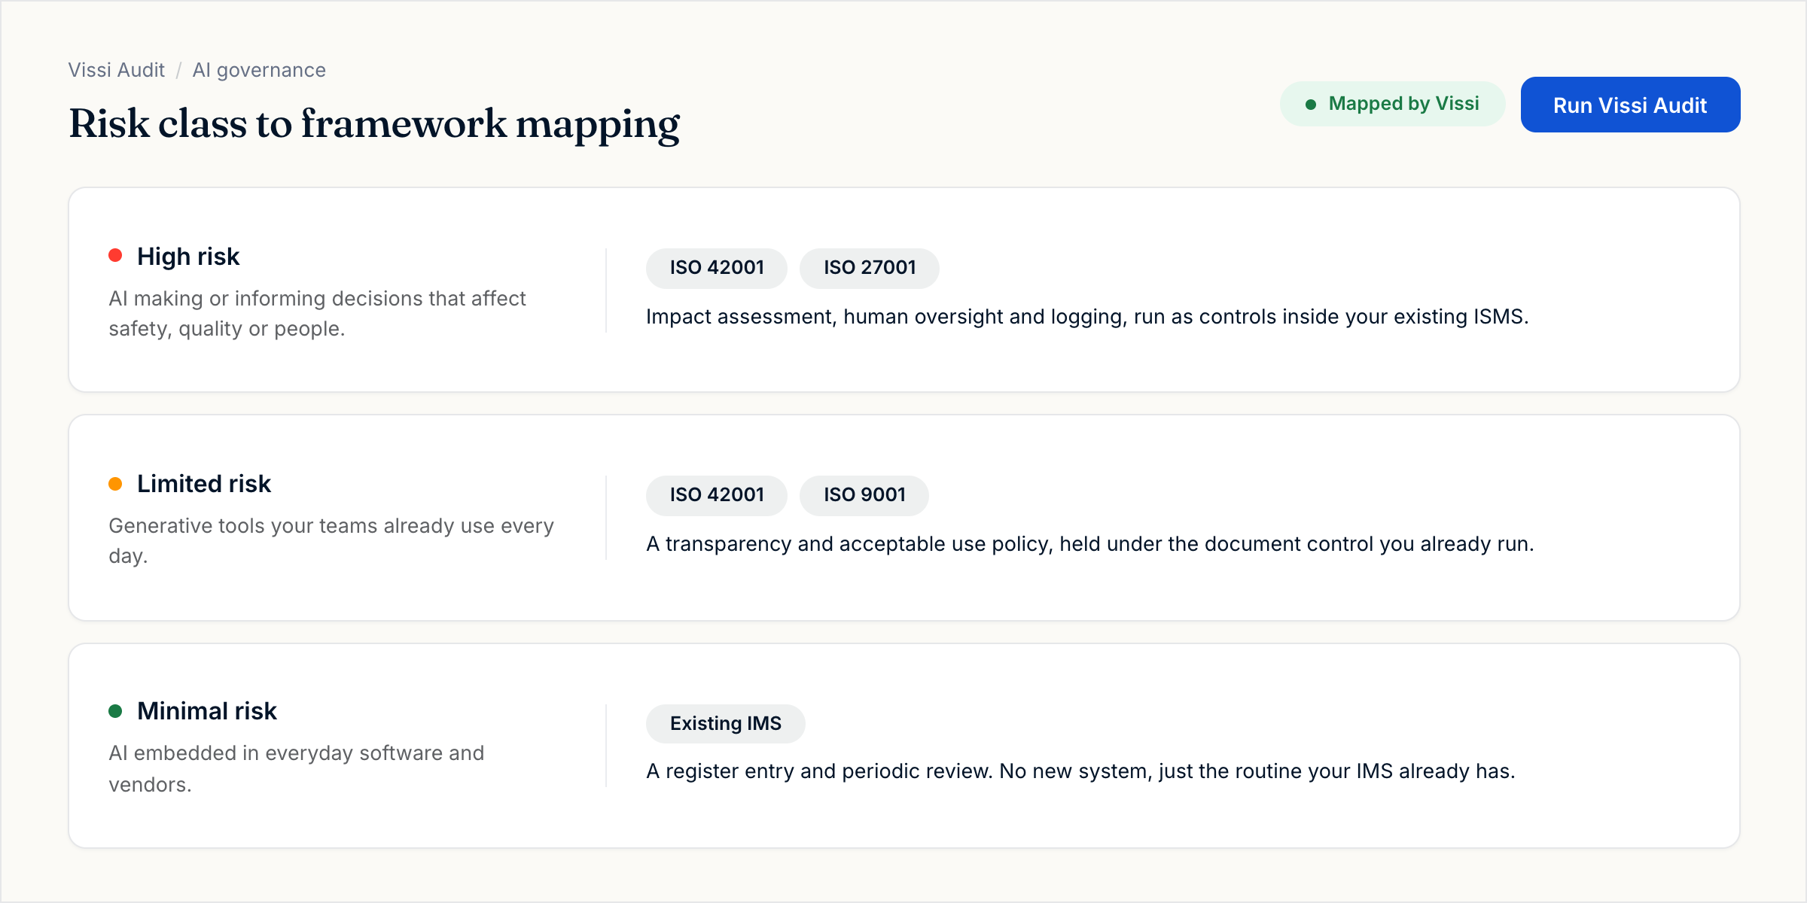Click the orange dot beside Limited risk
Screen dimensions: 1807x903
(115, 483)
